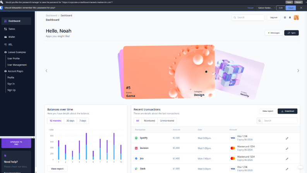Expand the Account Pages section

[14, 71]
